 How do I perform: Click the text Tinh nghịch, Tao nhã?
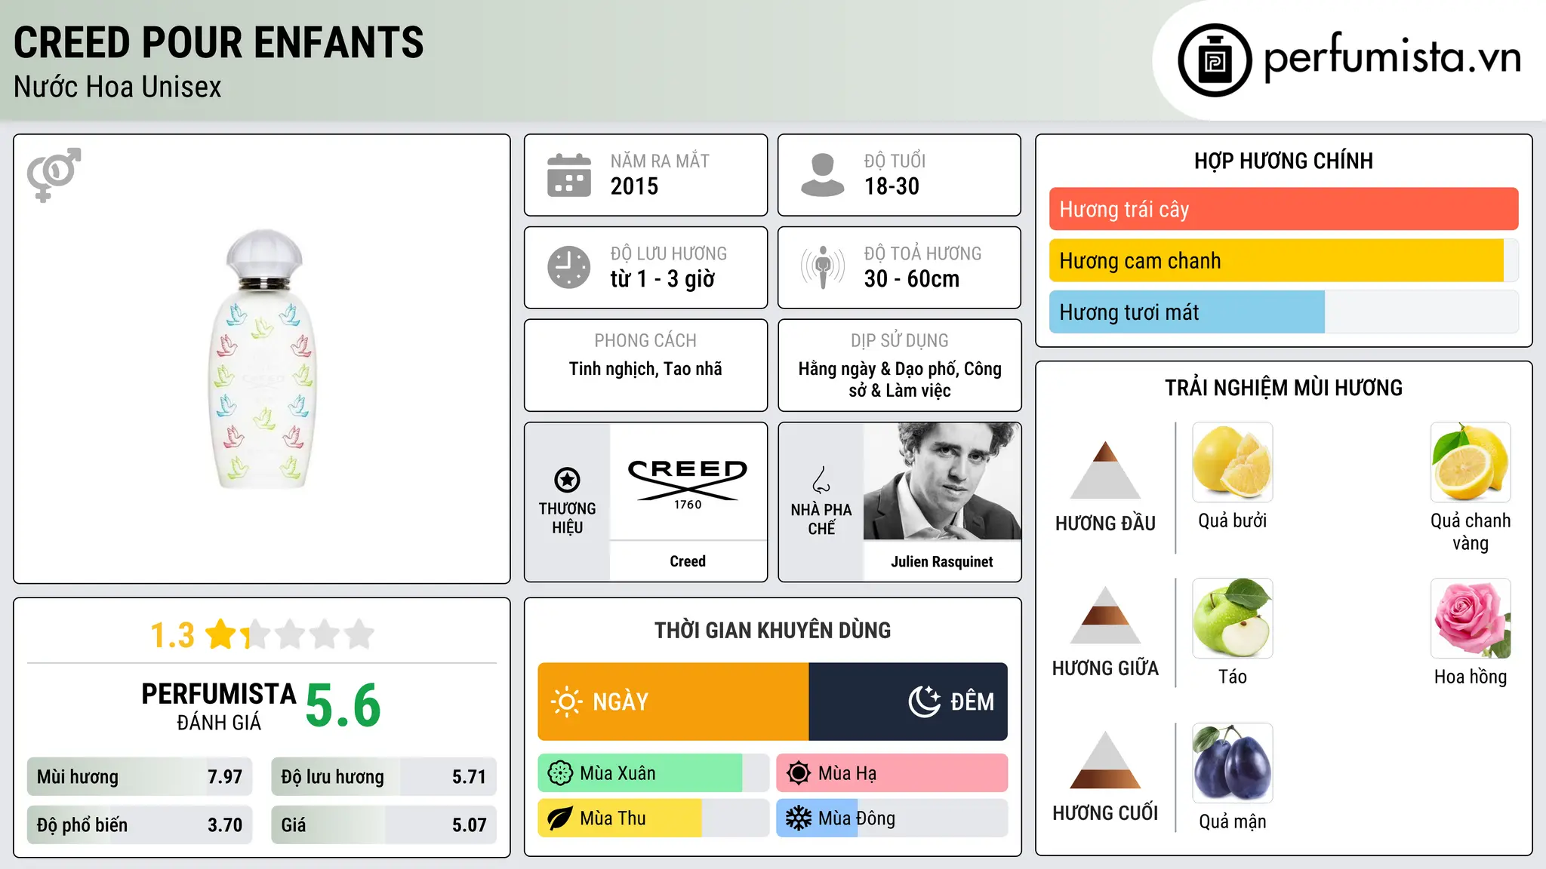[x=645, y=369]
